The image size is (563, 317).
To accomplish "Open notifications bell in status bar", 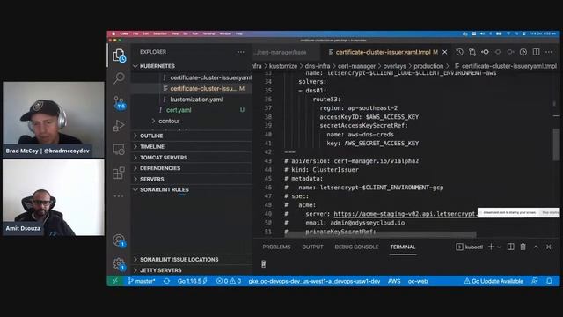I will [549, 281].
